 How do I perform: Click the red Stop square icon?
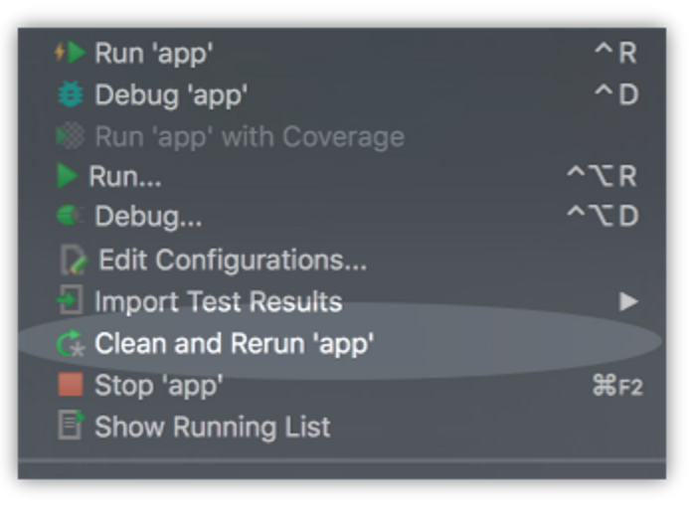pos(71,385)
